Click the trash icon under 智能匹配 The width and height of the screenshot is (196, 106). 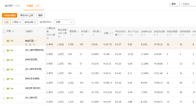[x=30, y=44]
